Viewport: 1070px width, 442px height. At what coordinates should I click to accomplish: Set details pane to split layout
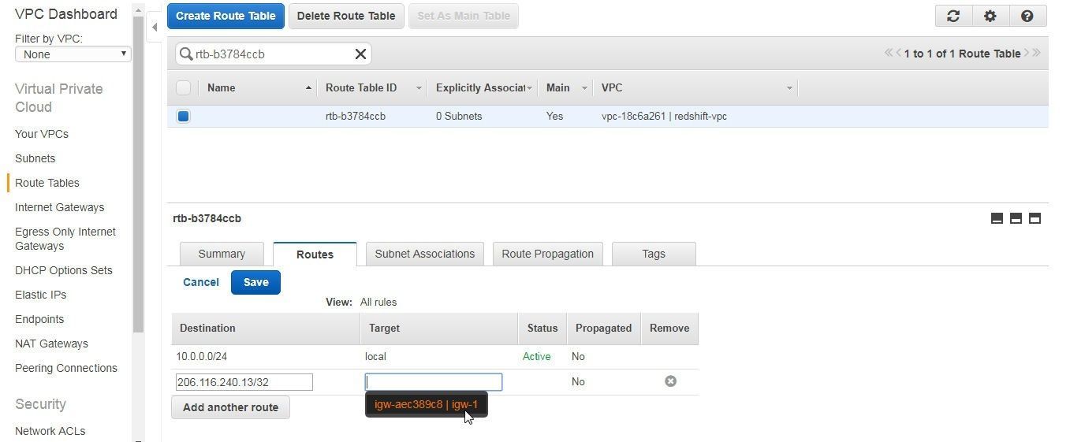pyautogui.click(x=1016, y=218)
